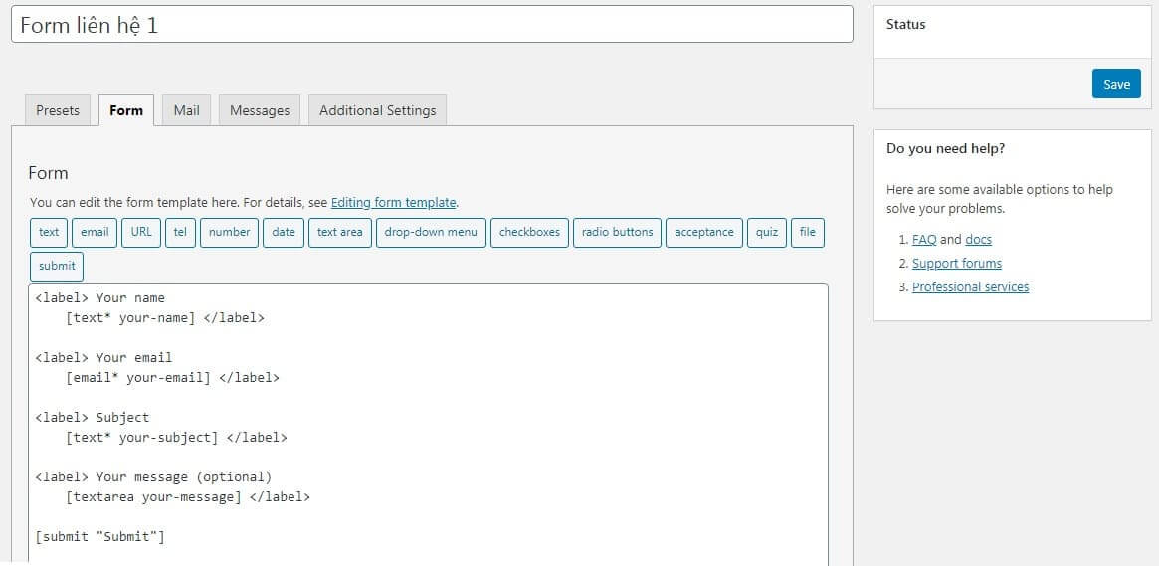This screenshot has height=566, width=1159.
Task: Insert a number field tag
Action: 229,232
